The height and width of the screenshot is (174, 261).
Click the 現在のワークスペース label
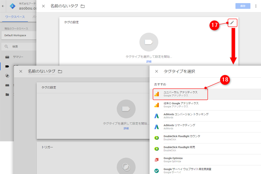[16, 29]
